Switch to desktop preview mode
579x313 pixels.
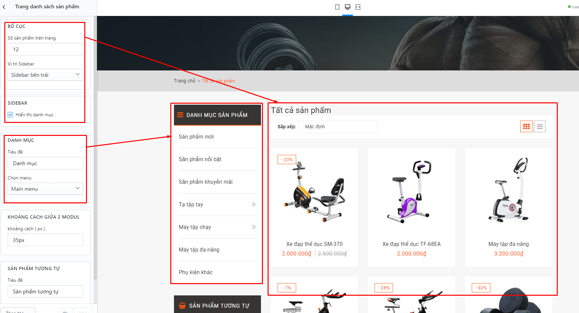[348, 7]
